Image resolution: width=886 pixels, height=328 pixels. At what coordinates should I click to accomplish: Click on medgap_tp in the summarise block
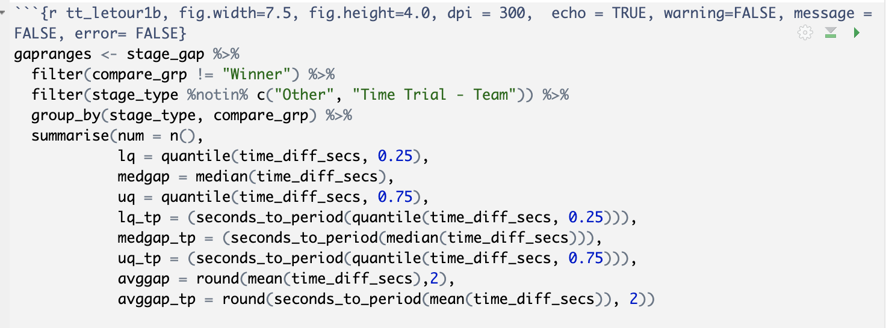[156, 238]
